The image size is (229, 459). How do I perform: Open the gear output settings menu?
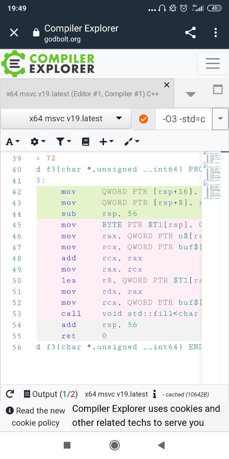coord(38,142)
